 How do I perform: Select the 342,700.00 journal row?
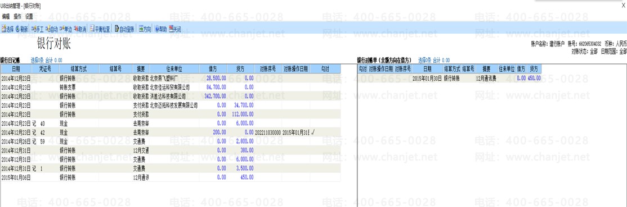pos(171,96)
